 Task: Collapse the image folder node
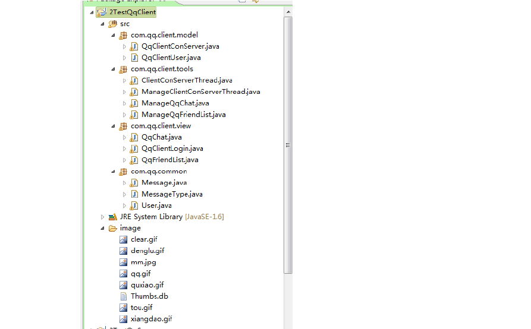click(x=103, y=229)
